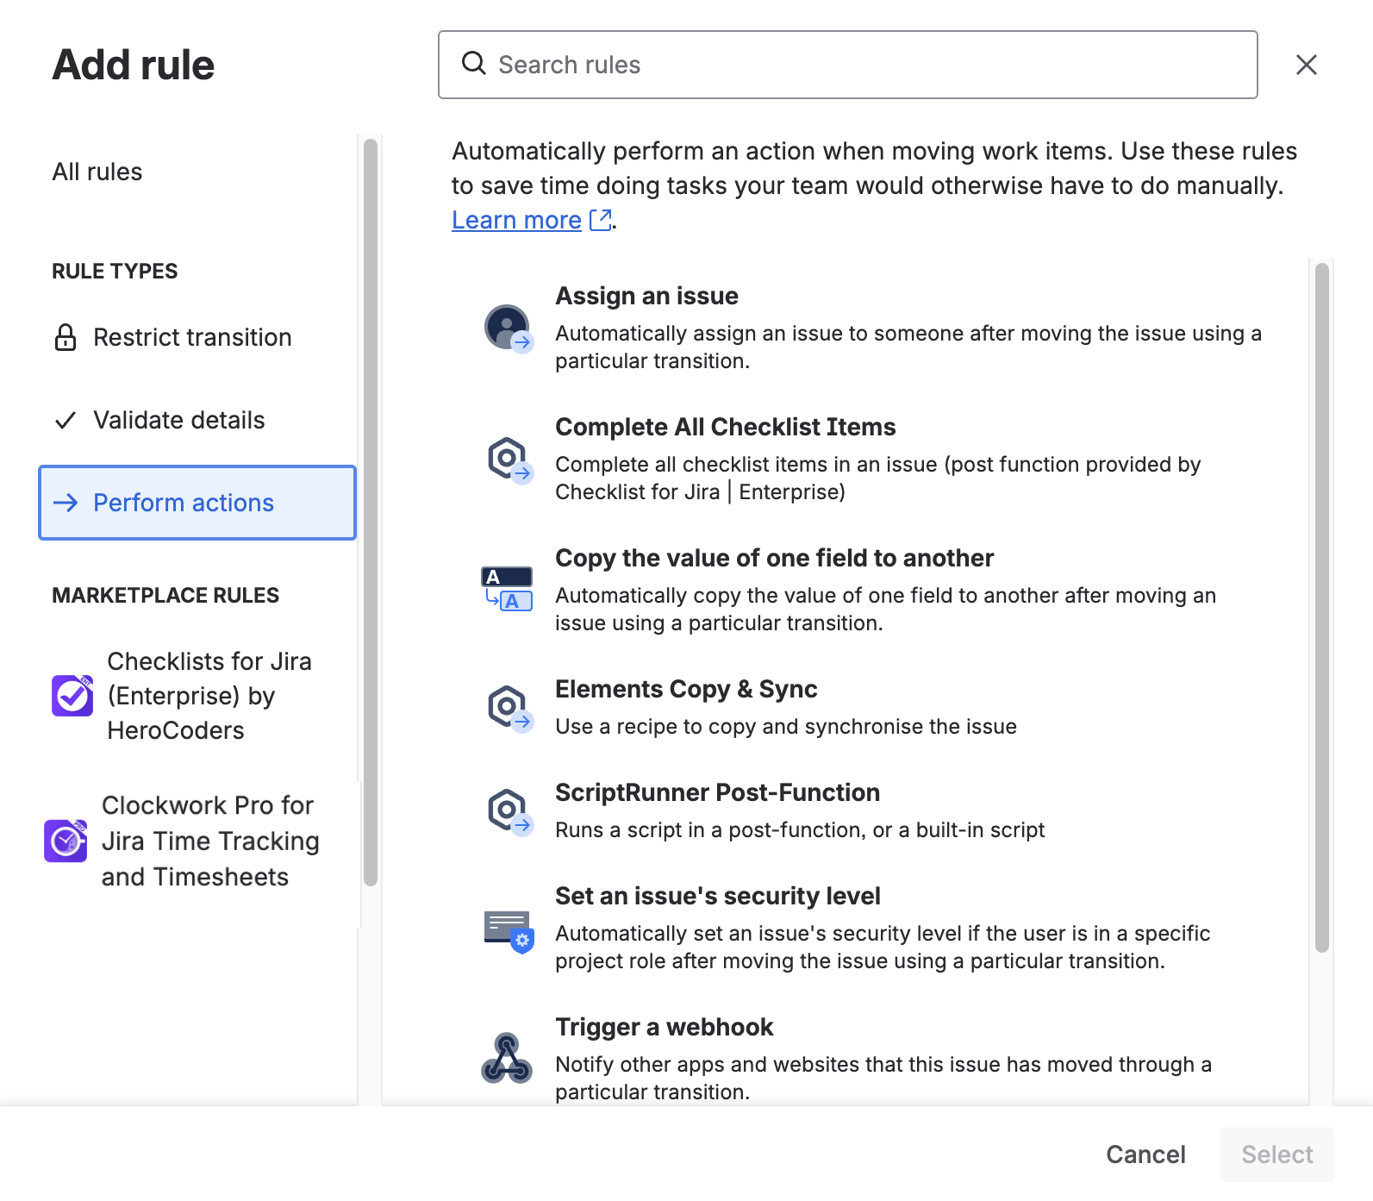Click the disabled Select button
Screen dimensions: 1373x1201
click(x=1276, y=1154)
